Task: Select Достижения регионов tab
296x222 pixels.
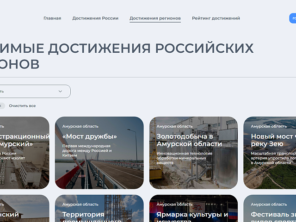Action: (x=155, y=18)
